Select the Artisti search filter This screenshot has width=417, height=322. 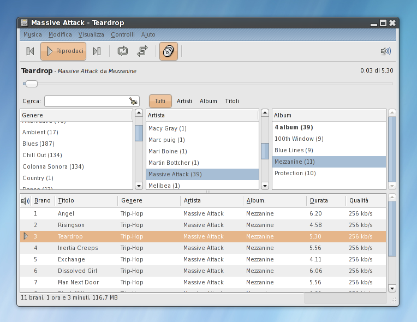[184, 101]
